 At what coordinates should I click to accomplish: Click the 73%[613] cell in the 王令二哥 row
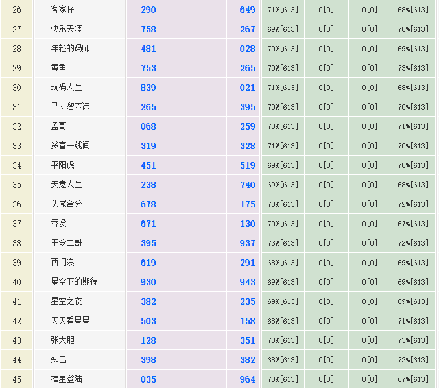pyautogui.click(x=283, y=243)
